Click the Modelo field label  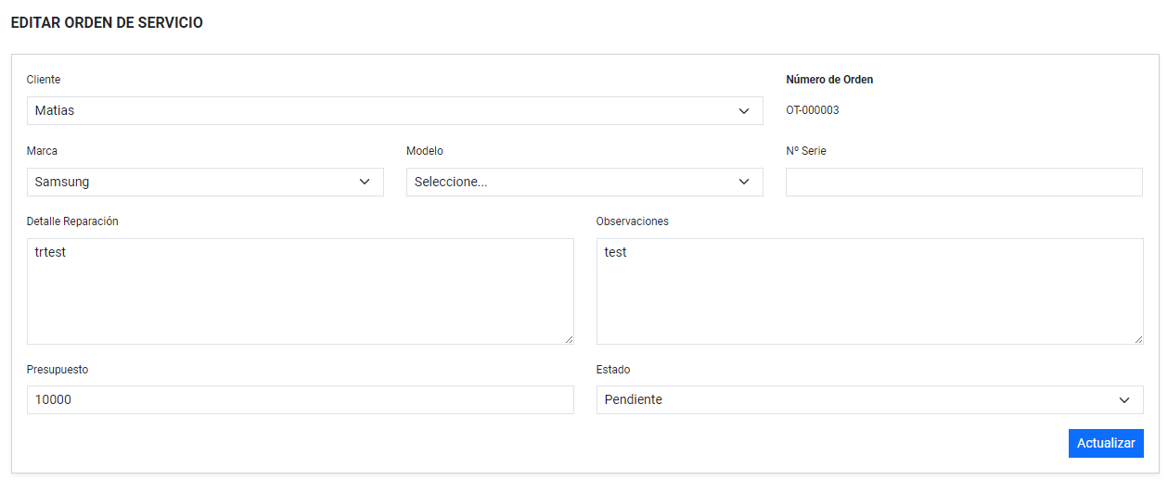point(425,151)
